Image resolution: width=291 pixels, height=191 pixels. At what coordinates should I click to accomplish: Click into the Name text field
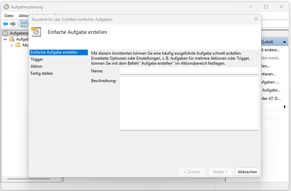189,71
